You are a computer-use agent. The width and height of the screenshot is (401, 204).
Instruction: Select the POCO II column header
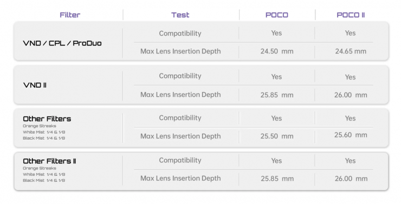point(351,15)
